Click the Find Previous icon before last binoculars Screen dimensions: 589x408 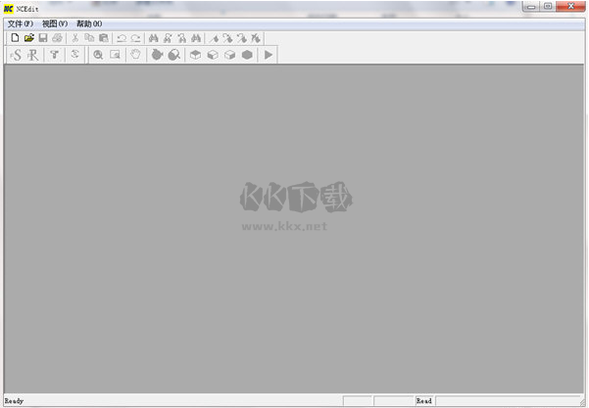tap(182, 38)
